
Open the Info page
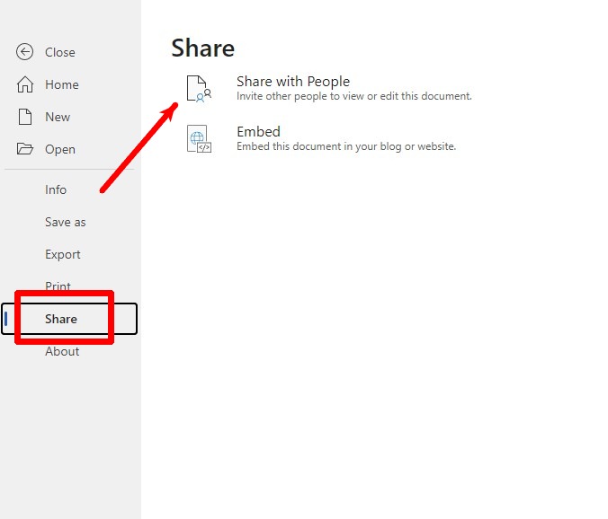56,189
